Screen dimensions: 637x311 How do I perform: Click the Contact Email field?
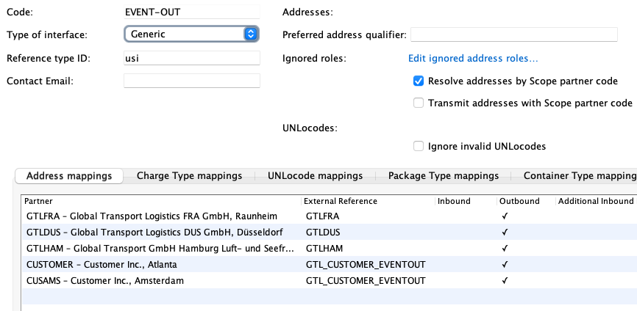click(x=191, y=81)
